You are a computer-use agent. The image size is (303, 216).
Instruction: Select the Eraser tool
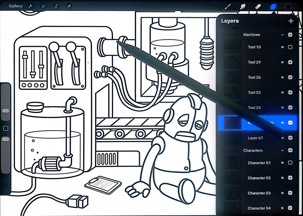(258, 7)
